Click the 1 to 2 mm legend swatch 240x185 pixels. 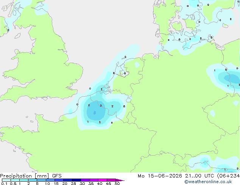click(x=24, y=180)
